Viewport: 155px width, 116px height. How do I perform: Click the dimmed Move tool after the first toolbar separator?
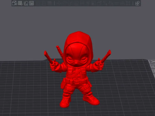tap(59, 3)
